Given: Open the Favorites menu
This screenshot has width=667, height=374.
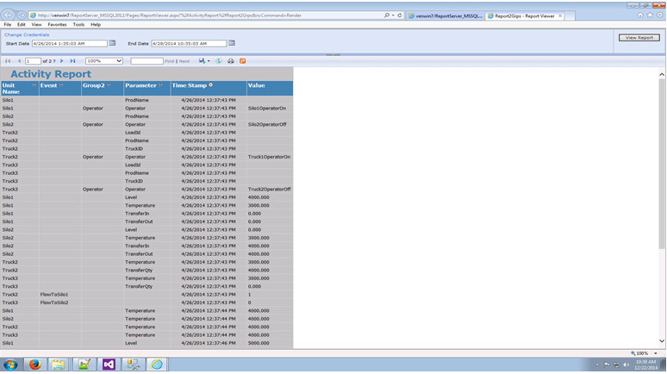Looking at the screenshot, I should 57,24.
